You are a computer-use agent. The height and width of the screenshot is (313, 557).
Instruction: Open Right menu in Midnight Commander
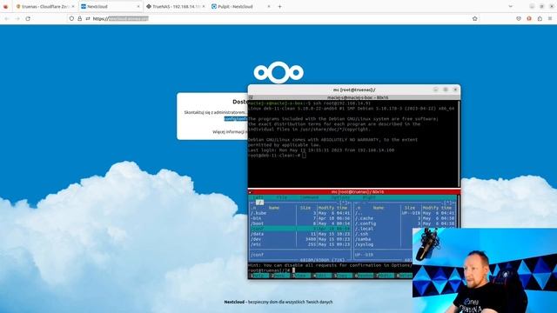click(x=369, y=197)
